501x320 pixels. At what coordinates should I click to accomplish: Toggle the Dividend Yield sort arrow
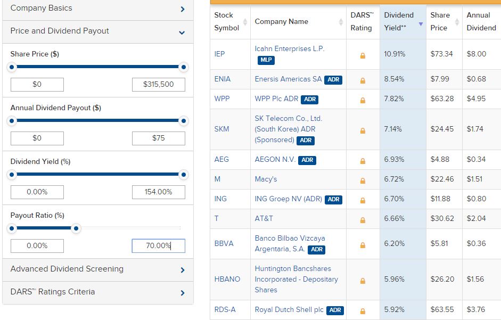coord(421,24)
